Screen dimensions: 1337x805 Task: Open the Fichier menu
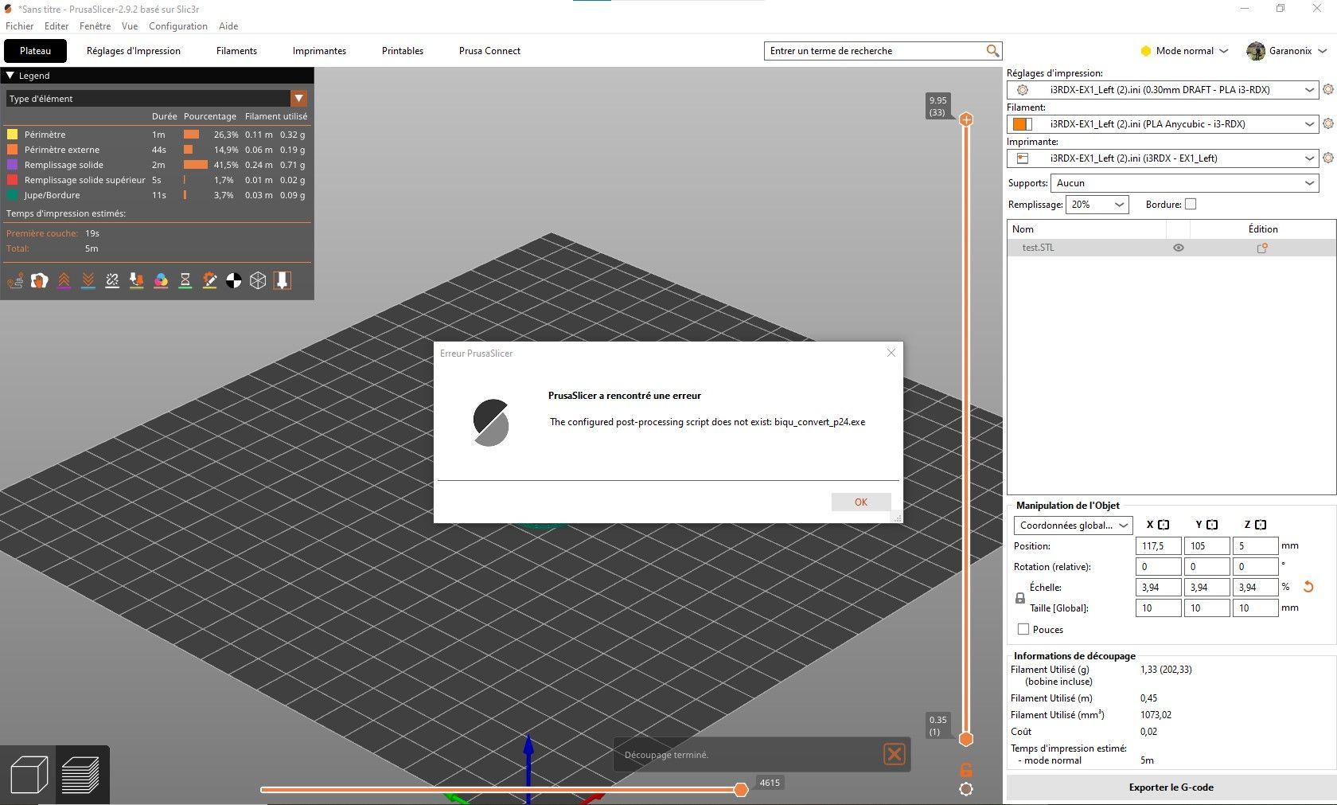20,26
